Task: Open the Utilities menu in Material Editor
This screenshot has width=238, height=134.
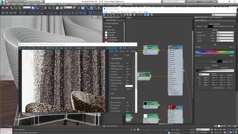Action: [x=146, y=12]
